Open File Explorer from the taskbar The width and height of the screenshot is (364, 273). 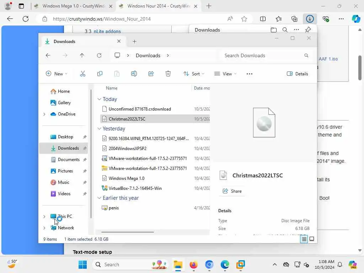(x=178, y=264)
